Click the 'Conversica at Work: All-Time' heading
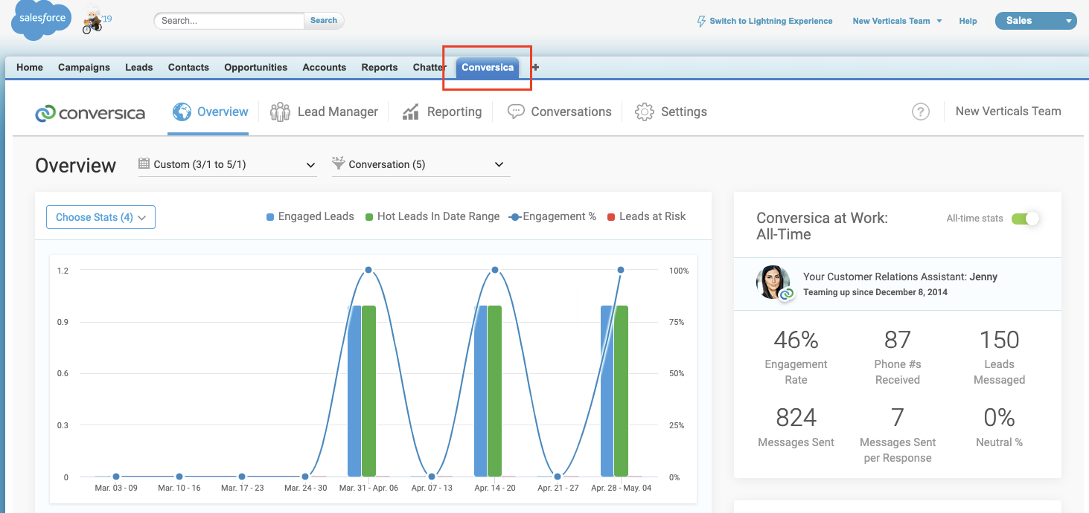 (x=822, y=226)
